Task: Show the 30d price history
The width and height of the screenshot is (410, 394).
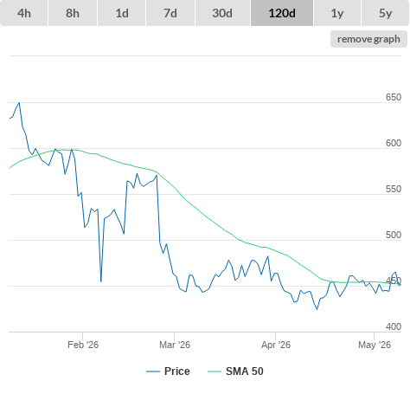Action: (222, 13)
